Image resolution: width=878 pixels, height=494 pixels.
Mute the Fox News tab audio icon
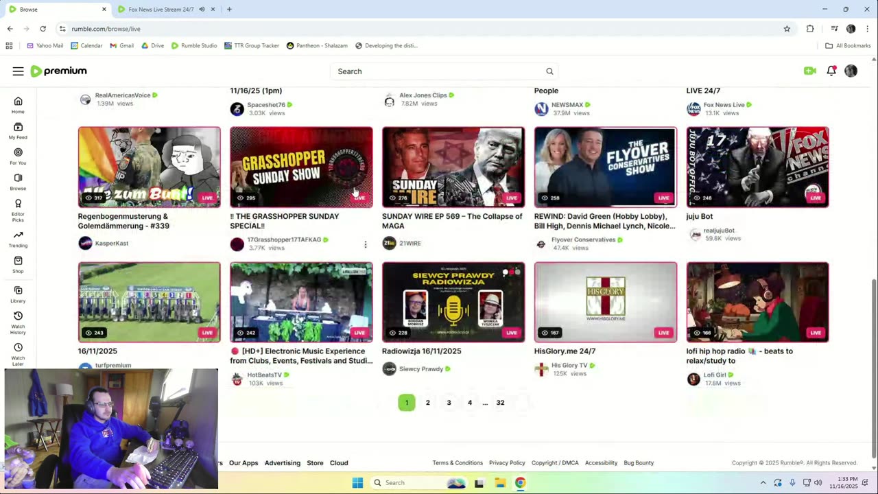[202, 10]
